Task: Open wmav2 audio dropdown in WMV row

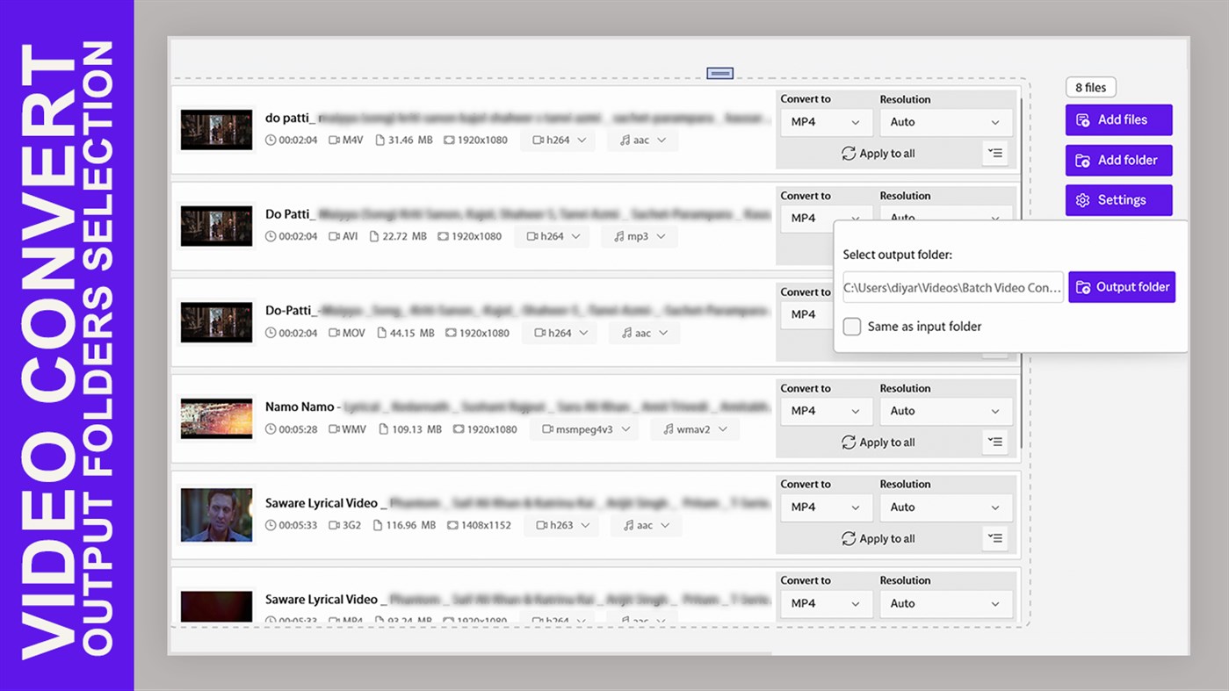Action: [695, 430]
